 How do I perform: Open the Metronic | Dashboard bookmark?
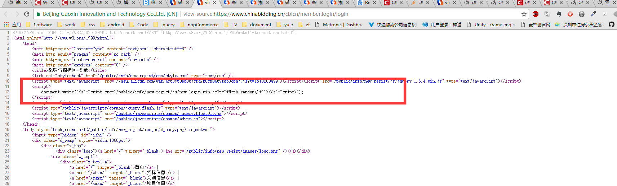(x=339, y=24)
